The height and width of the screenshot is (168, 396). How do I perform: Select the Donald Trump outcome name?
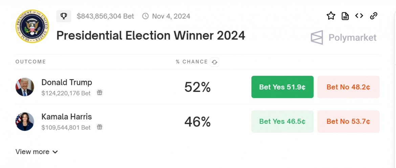(x=67, y=82)
